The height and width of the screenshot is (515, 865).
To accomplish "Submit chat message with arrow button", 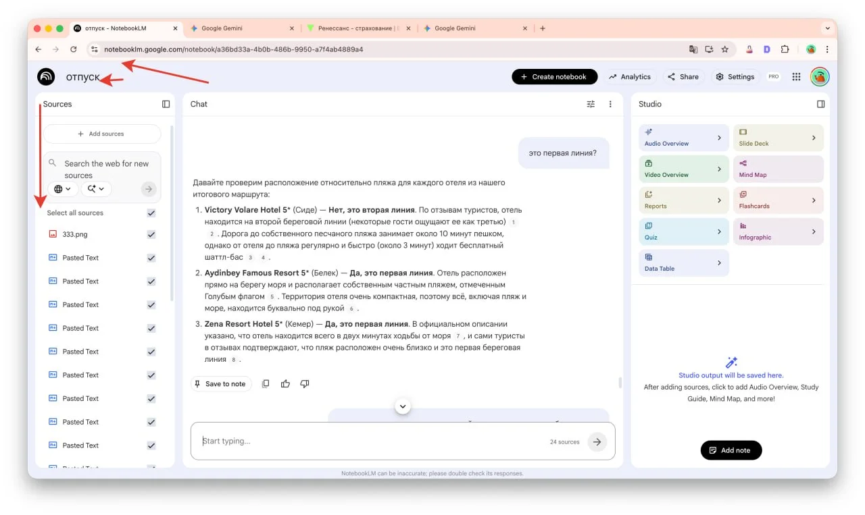I will click(596, 441).
